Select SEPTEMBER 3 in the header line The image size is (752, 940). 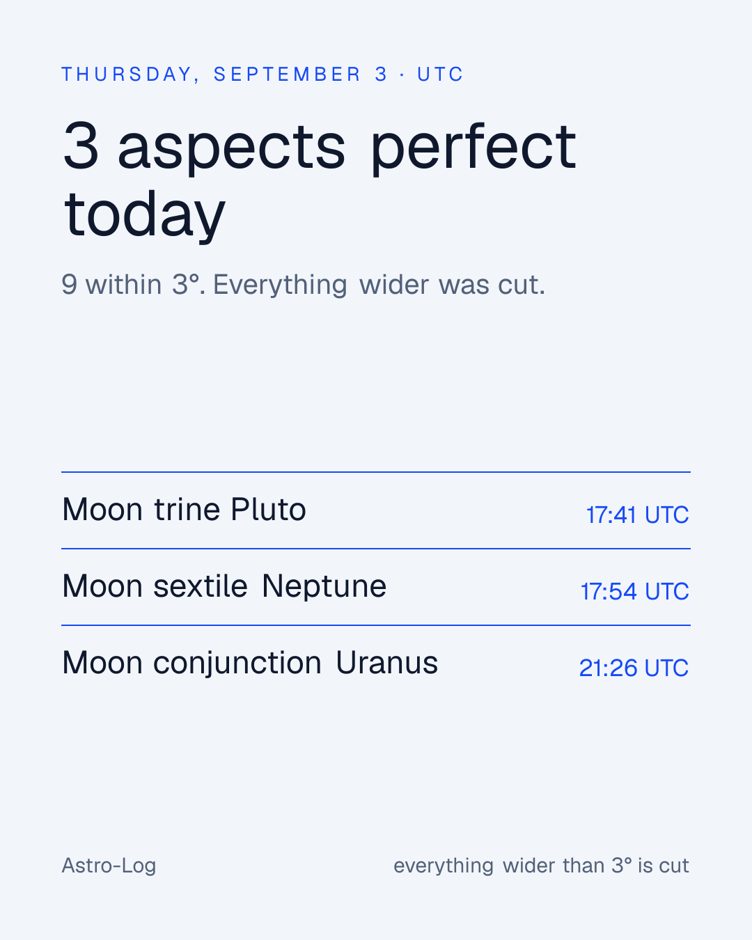point(301,75)
